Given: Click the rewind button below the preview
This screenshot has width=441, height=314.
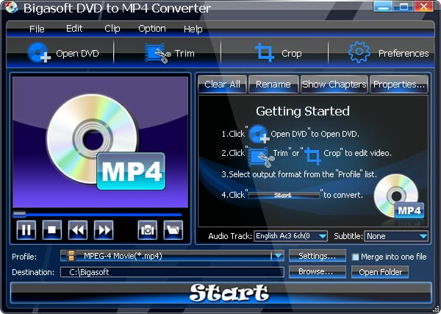Looking at the screenshot, I should coord(78,230).
